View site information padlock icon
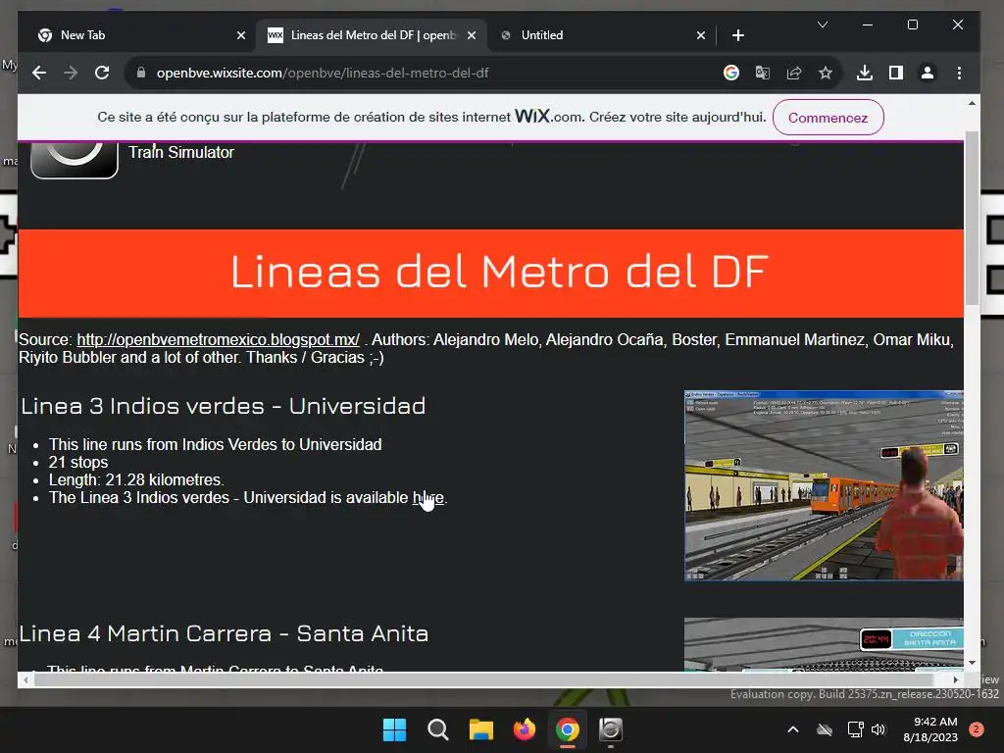This screenshot has height=753, width=1004. [141, 73]
